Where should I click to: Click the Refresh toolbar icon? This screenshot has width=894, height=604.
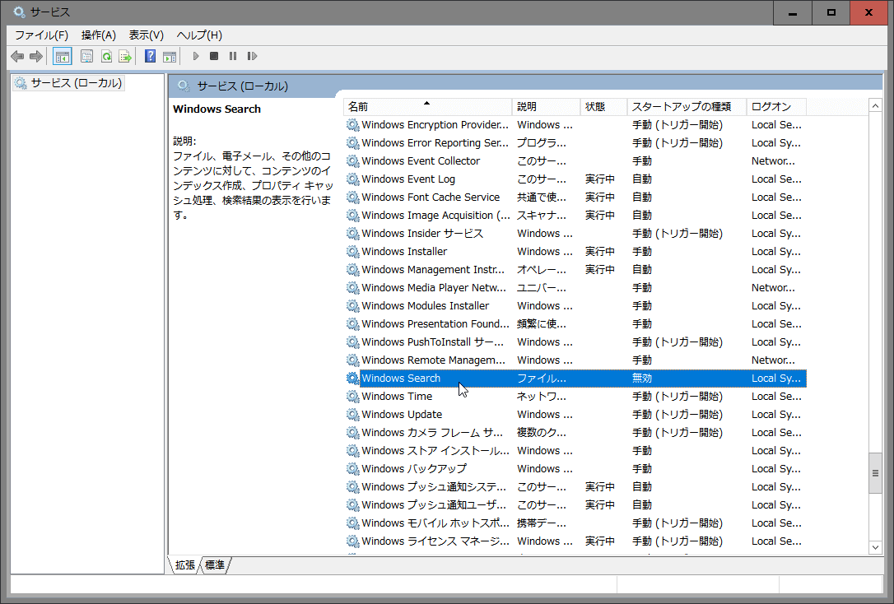pyautogui.click(x=106, y=56)
